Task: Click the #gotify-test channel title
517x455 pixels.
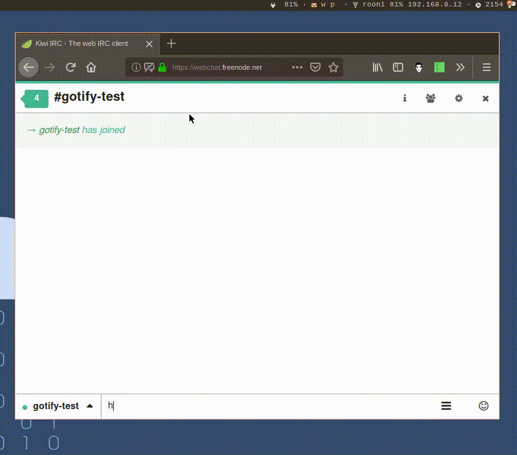Action: click(x=89, y=97)
